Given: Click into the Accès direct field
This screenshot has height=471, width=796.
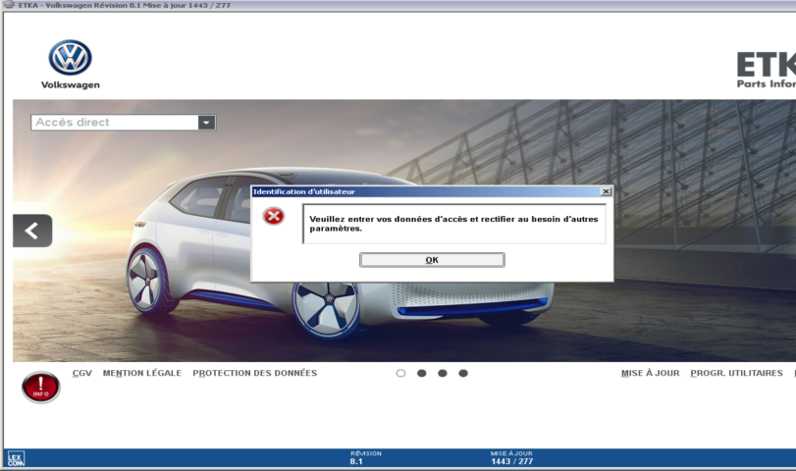Looking at the screenshot, I should point(114,123).
